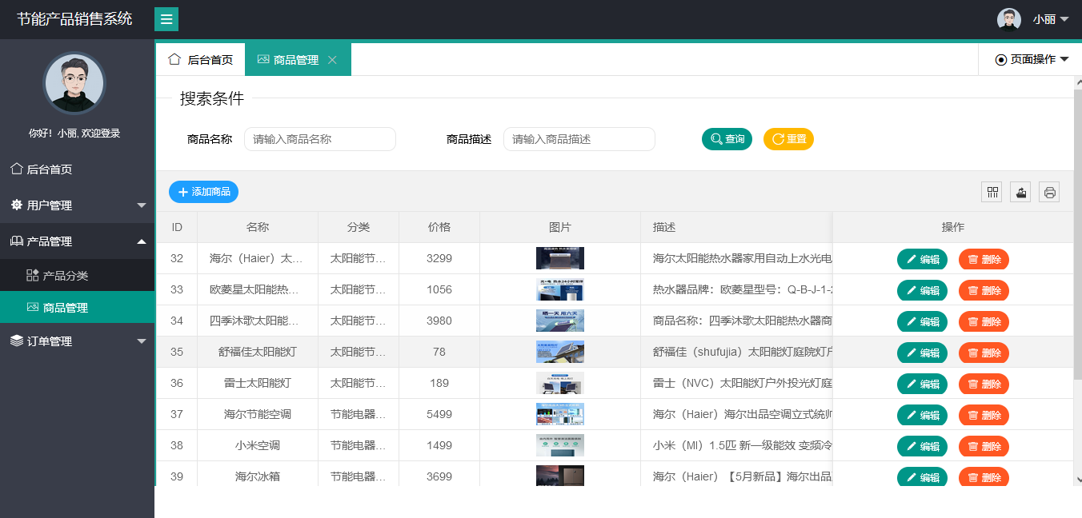1082x518 pixels.
Task: Open the 雷士太阳能灯 product image
Action: [x=560, y=383]
